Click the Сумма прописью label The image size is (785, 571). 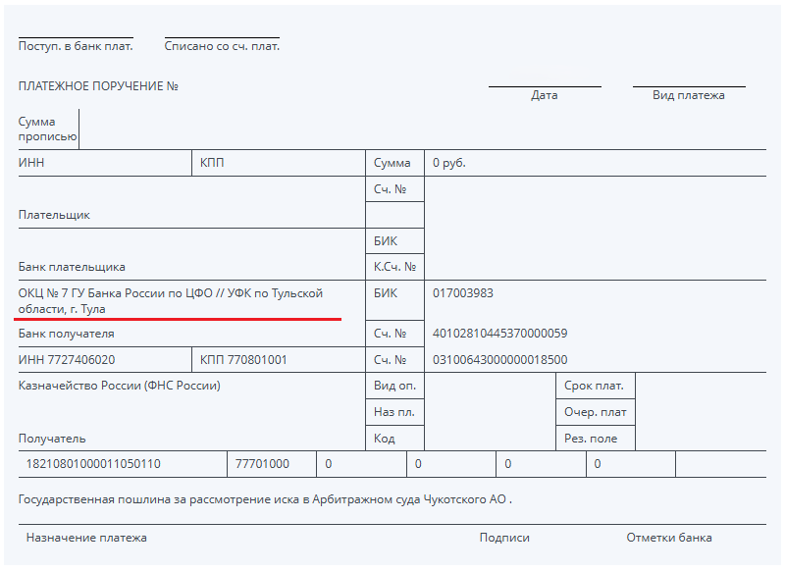(x=47, y=129)
